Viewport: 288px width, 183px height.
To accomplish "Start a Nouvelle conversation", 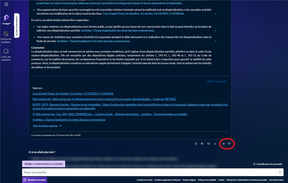I will pyautogui.click(x=35, y=180).
